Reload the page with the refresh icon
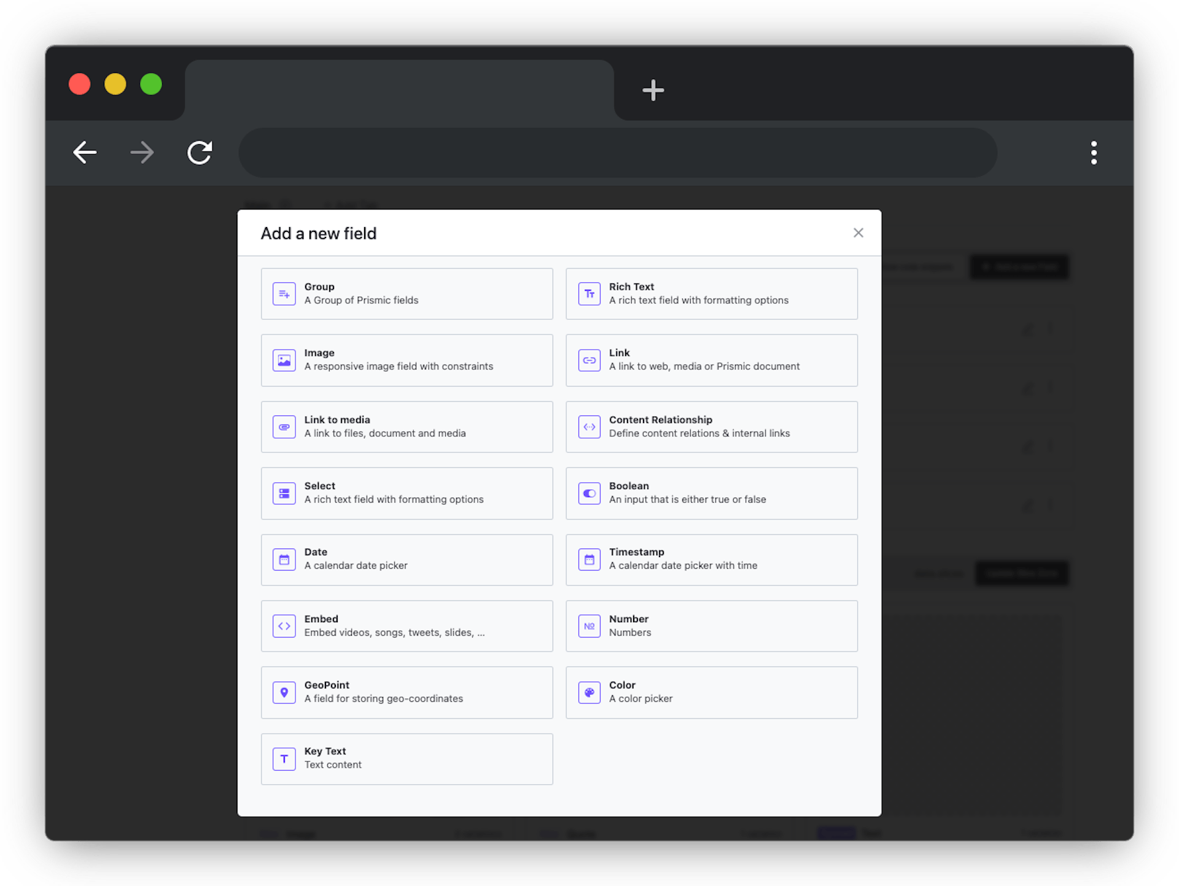The image size is (1179, 886). [200, 153]
